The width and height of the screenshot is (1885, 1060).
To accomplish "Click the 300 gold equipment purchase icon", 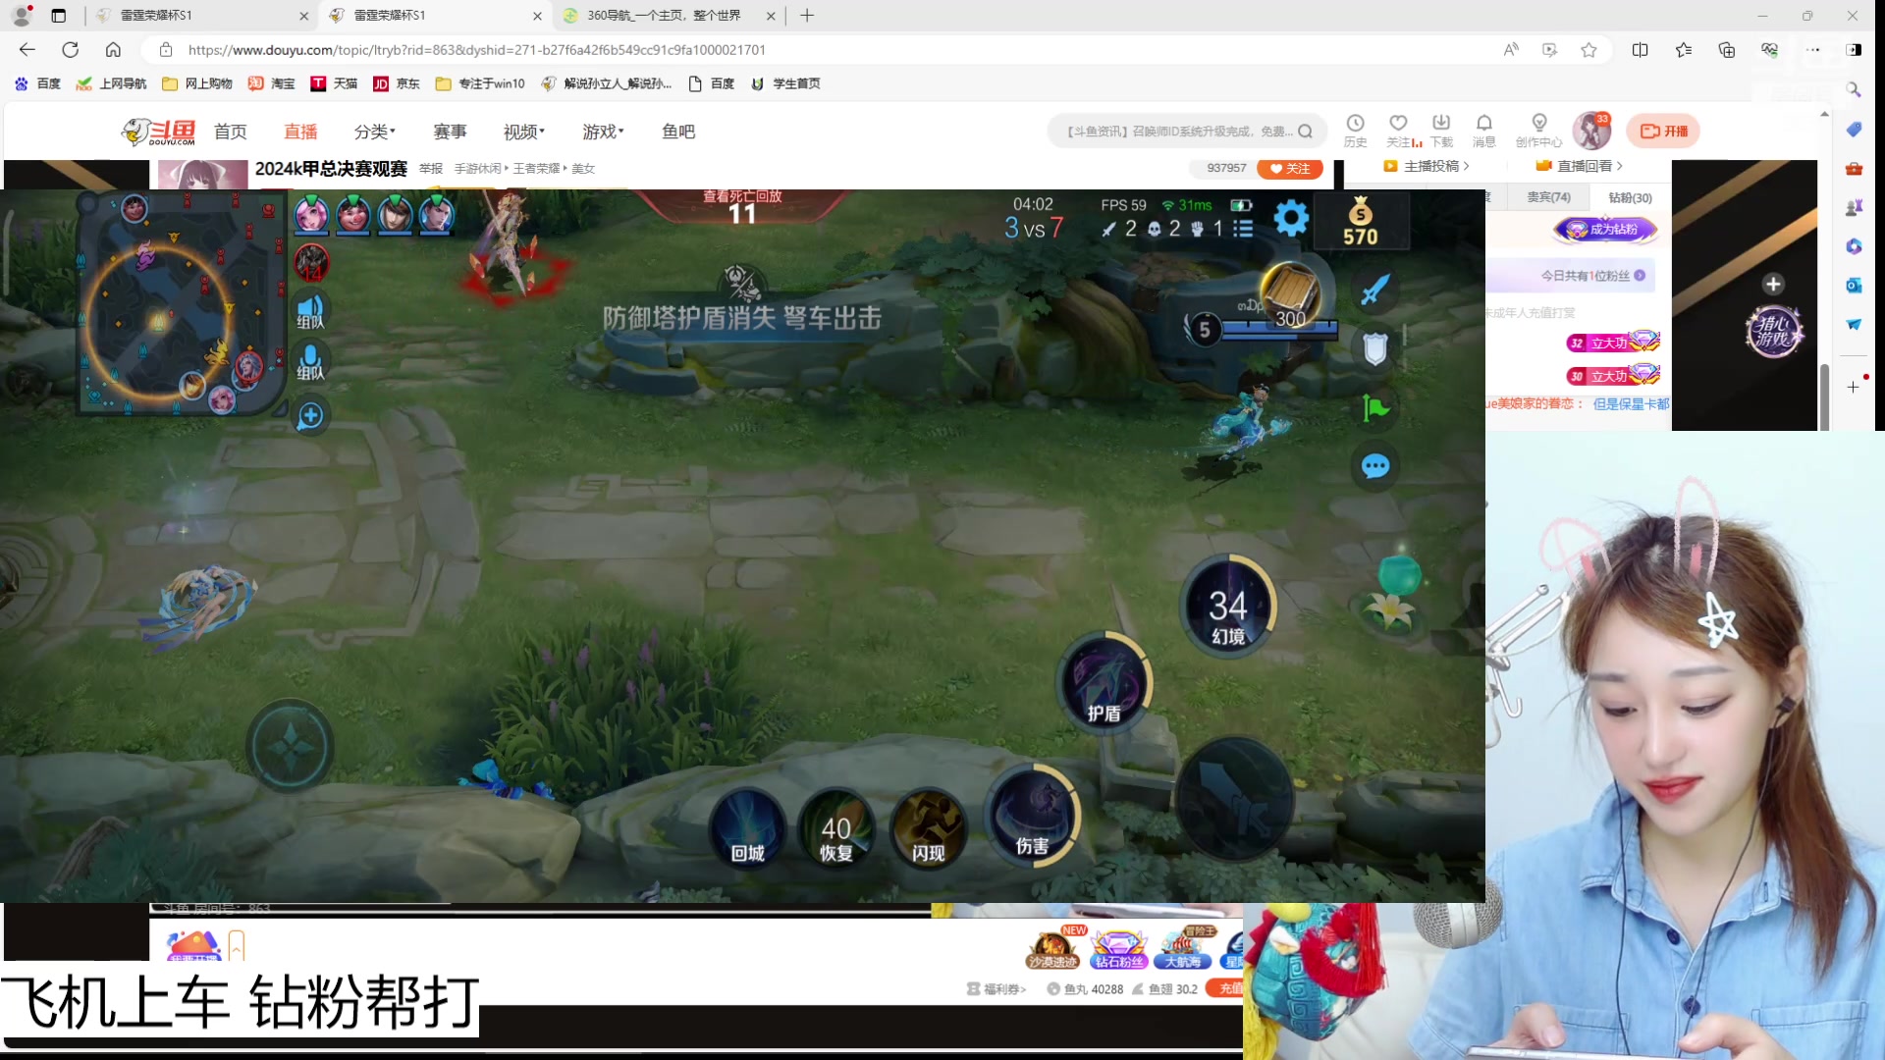I will [1289, 296].
